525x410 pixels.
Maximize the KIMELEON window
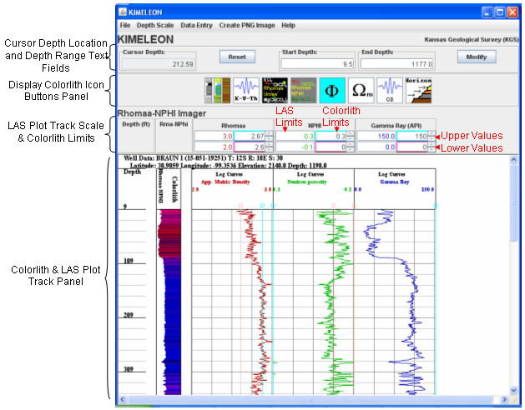pos(500,12)
